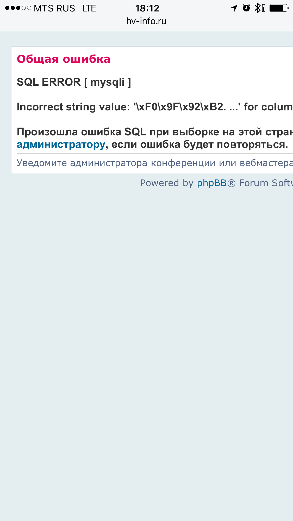The height and width of the screenshot is (521, 293).
Task: Tap the Bluetooth status icon
Action: (257, 8)
